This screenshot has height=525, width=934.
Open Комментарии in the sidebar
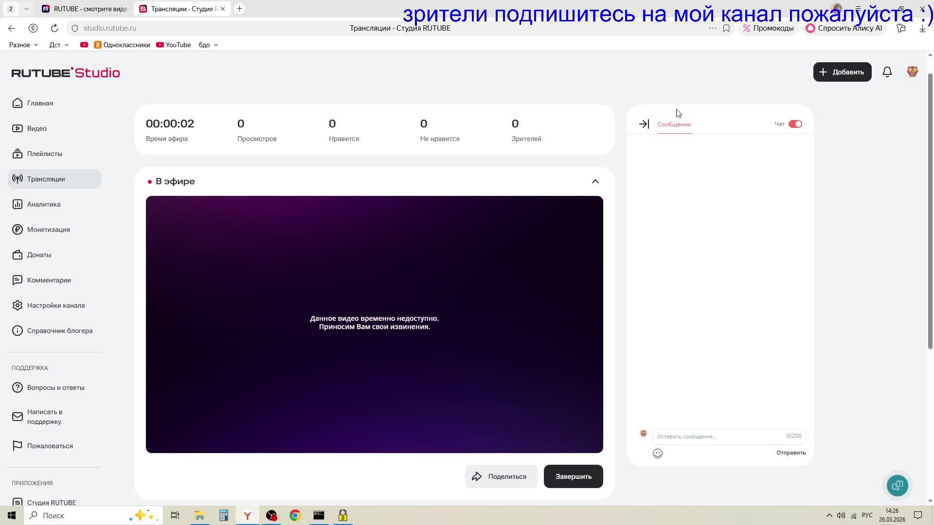pos(49,280)
